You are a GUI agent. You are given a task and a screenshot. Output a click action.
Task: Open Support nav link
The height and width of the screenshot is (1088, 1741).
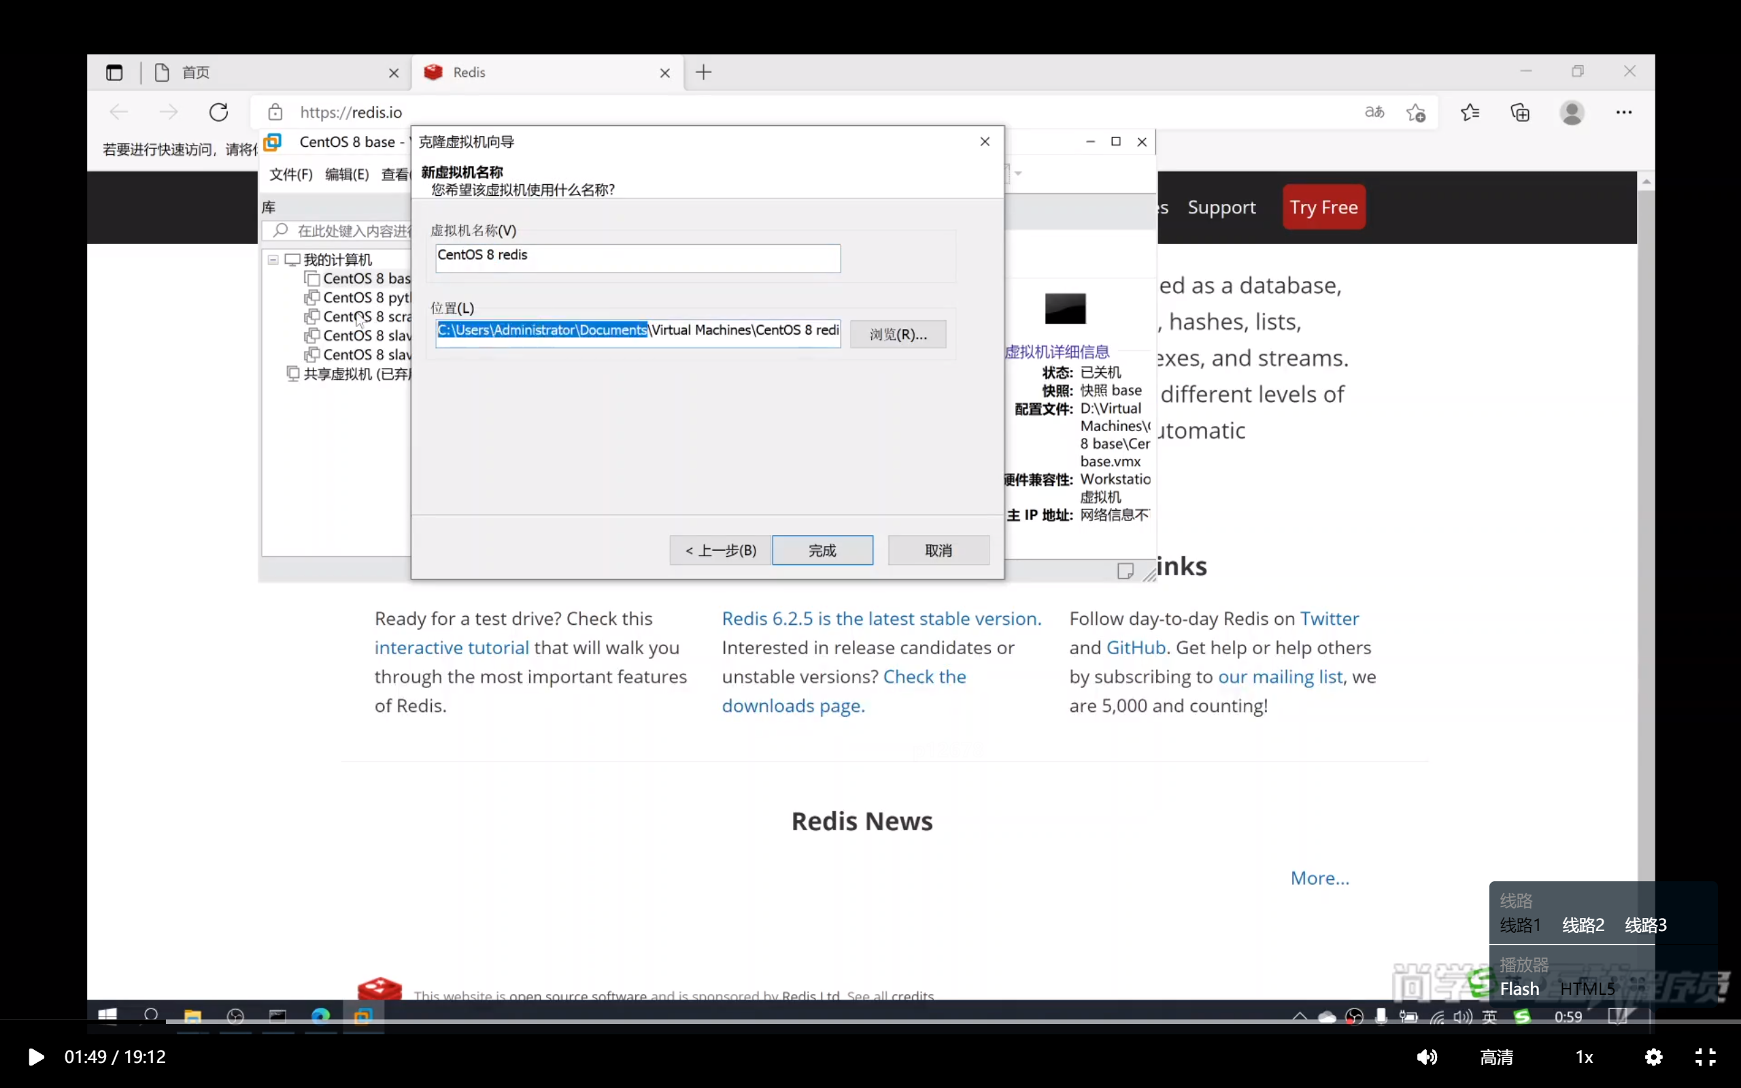[1221, 207]
